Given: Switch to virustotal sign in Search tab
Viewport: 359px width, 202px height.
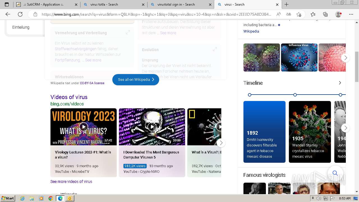Looking at the screenshot, I should tap(181, 4).
